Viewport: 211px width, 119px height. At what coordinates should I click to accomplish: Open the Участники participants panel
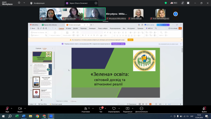(86, 109)
